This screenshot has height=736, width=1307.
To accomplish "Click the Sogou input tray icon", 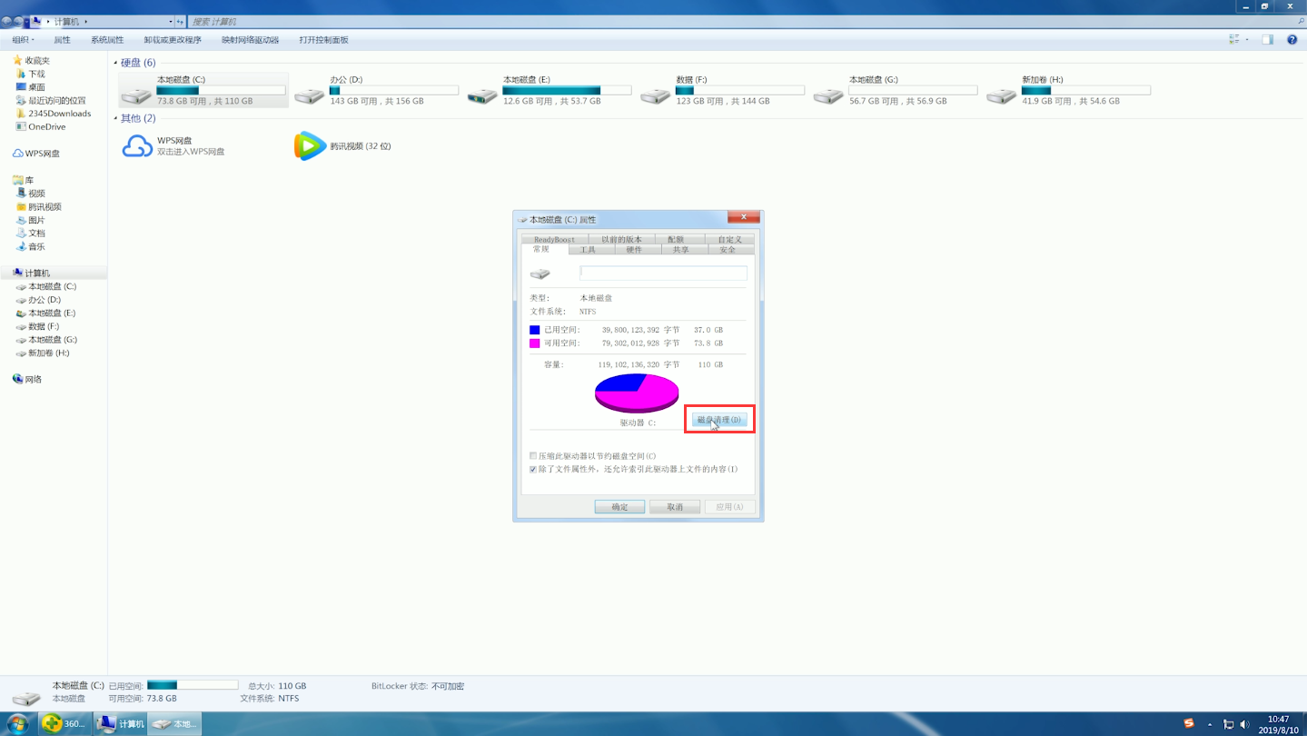I will pyautogui.click(x=1189, y=723).
